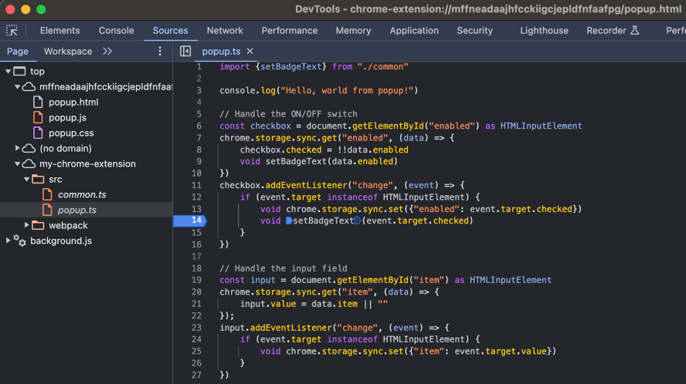The width and height of the screenshot is (686, 384).
Task: Expand the (no domain) tree node
Action: pyautogui.click(x=18, y=148)
